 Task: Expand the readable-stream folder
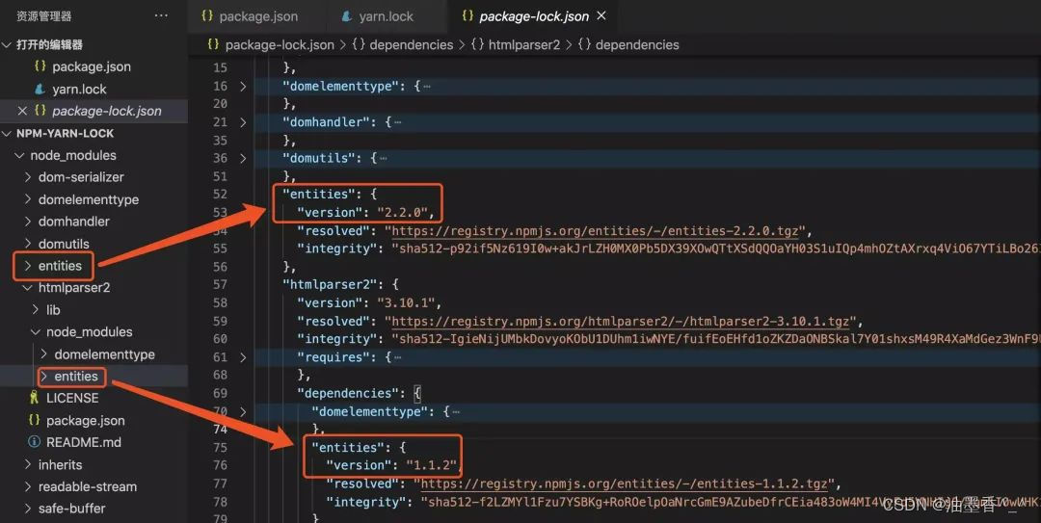(x=28, y=486)
